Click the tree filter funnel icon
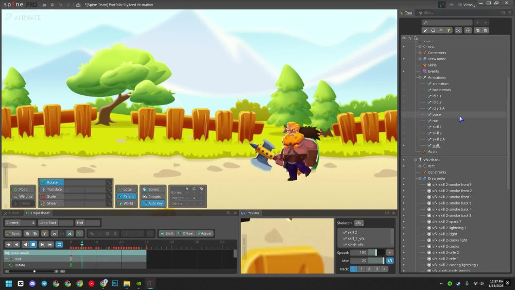 (x=449, y=30)
